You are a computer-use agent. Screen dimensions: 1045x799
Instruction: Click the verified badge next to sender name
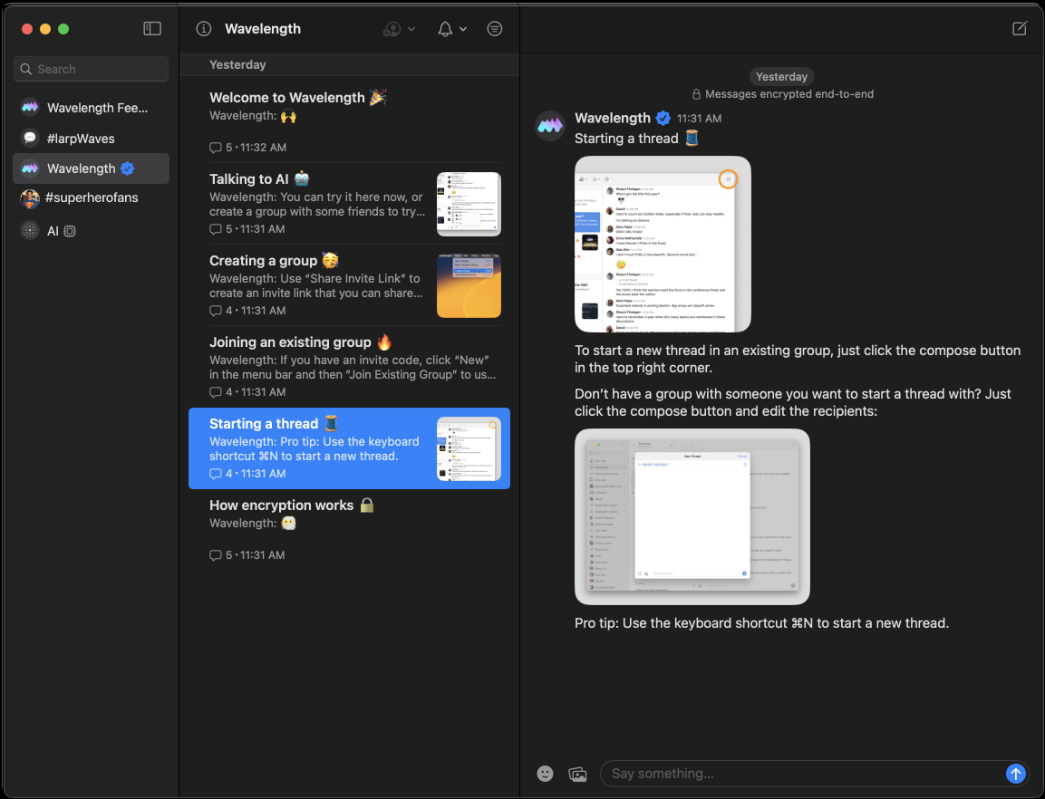pos(663,118)
